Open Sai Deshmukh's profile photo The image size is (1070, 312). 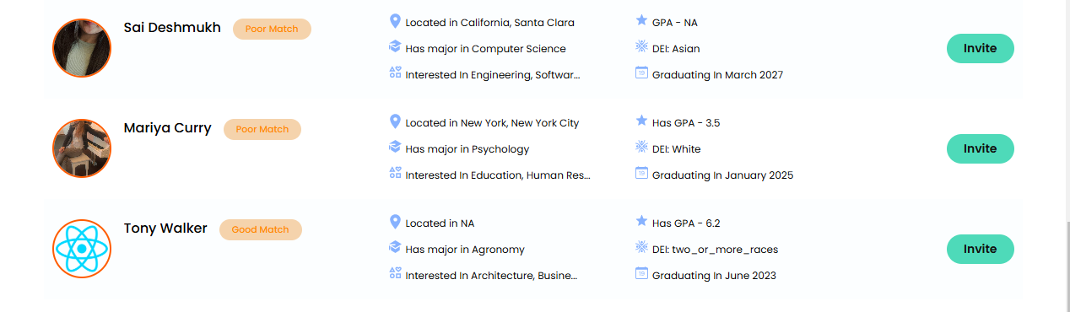tap(82, 48)
